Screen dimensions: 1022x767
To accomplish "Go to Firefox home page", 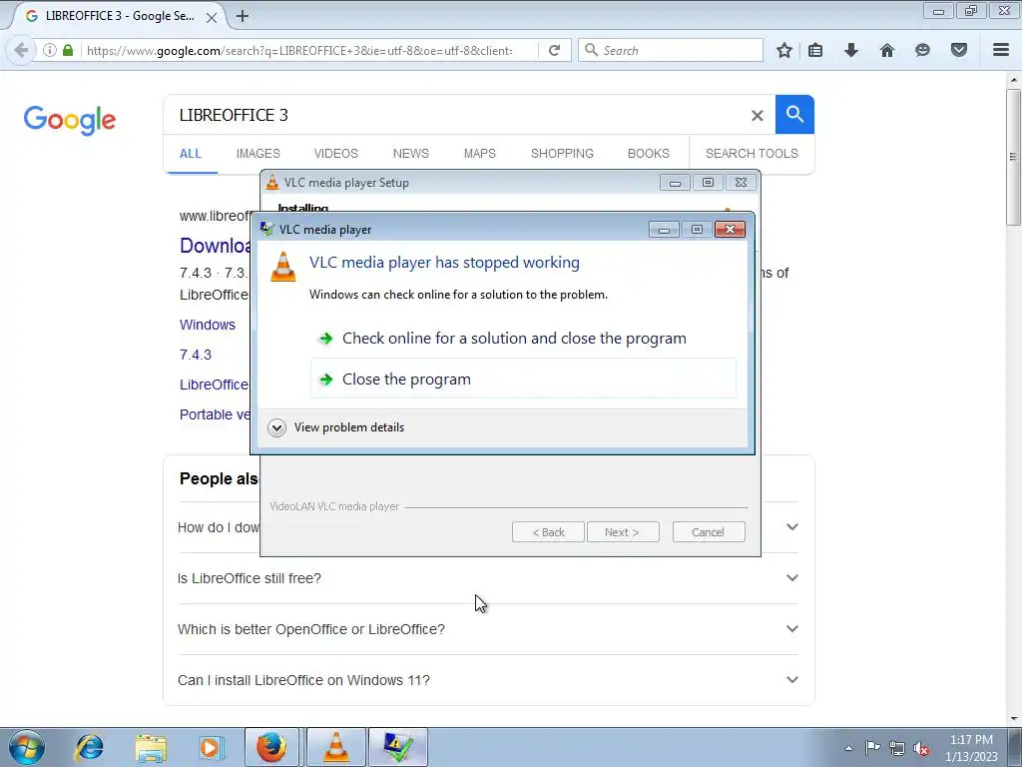I will coord(887,50).
